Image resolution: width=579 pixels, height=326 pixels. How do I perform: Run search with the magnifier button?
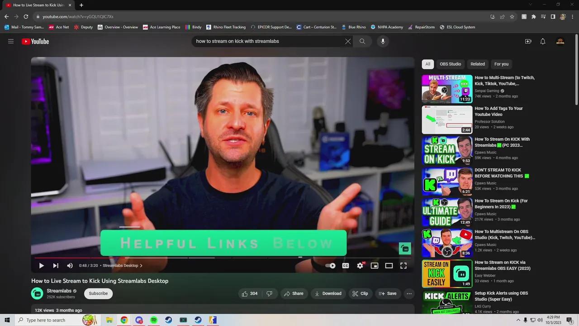tap(362, 41)
